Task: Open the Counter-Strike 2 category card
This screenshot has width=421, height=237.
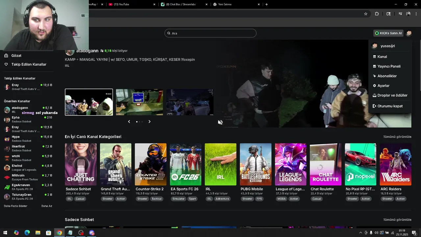Action: 151,164
